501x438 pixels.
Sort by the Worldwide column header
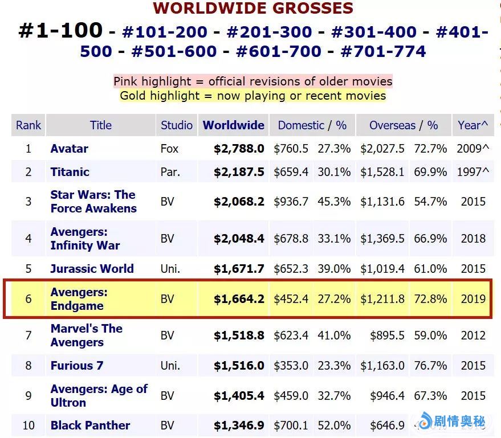[234, 125]
